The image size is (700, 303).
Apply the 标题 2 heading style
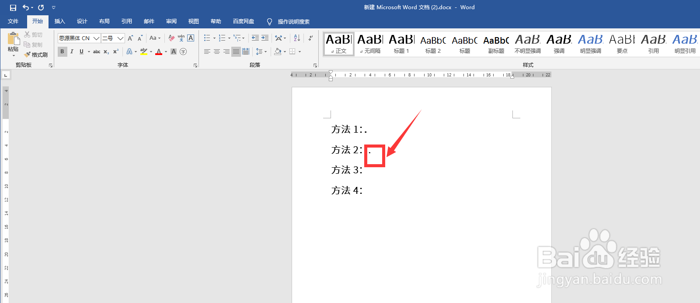[433, 44]
